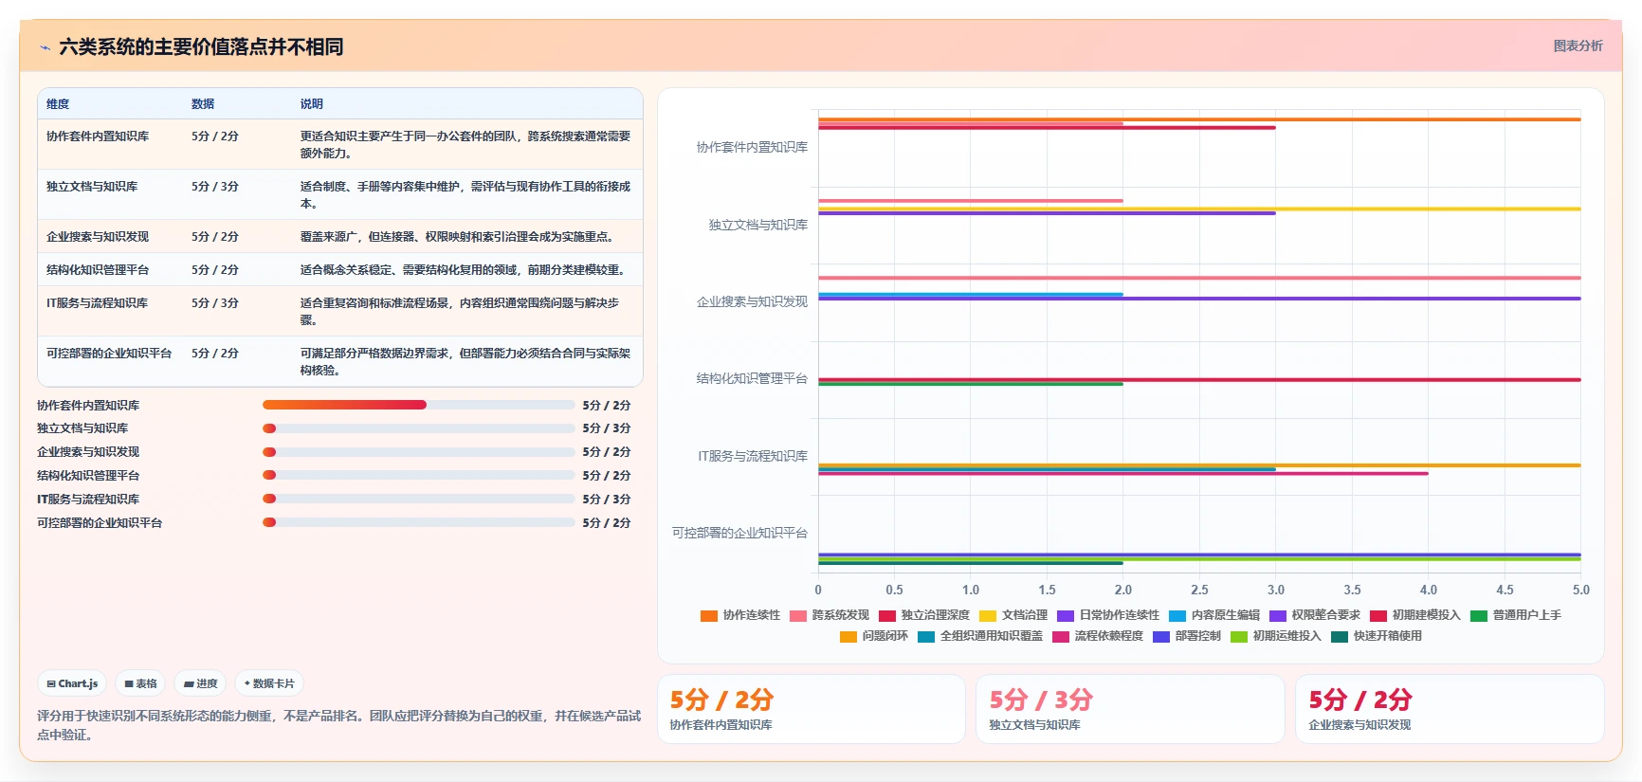1642x782 pixels.
Task: Select the 表格 chip
Action: point(141,683)
